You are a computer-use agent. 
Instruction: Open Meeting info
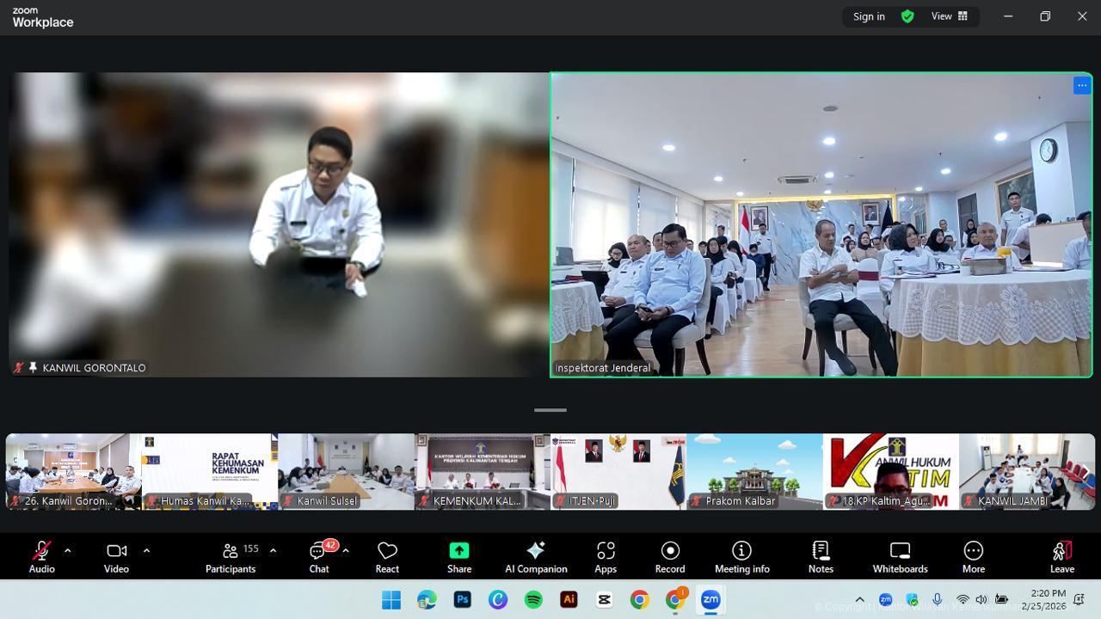741,556
